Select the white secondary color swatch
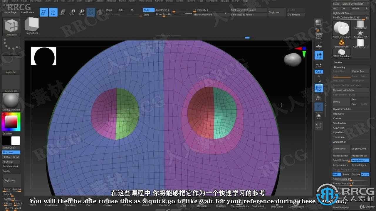This screenshot has height=211, width=376. [16, 141]
